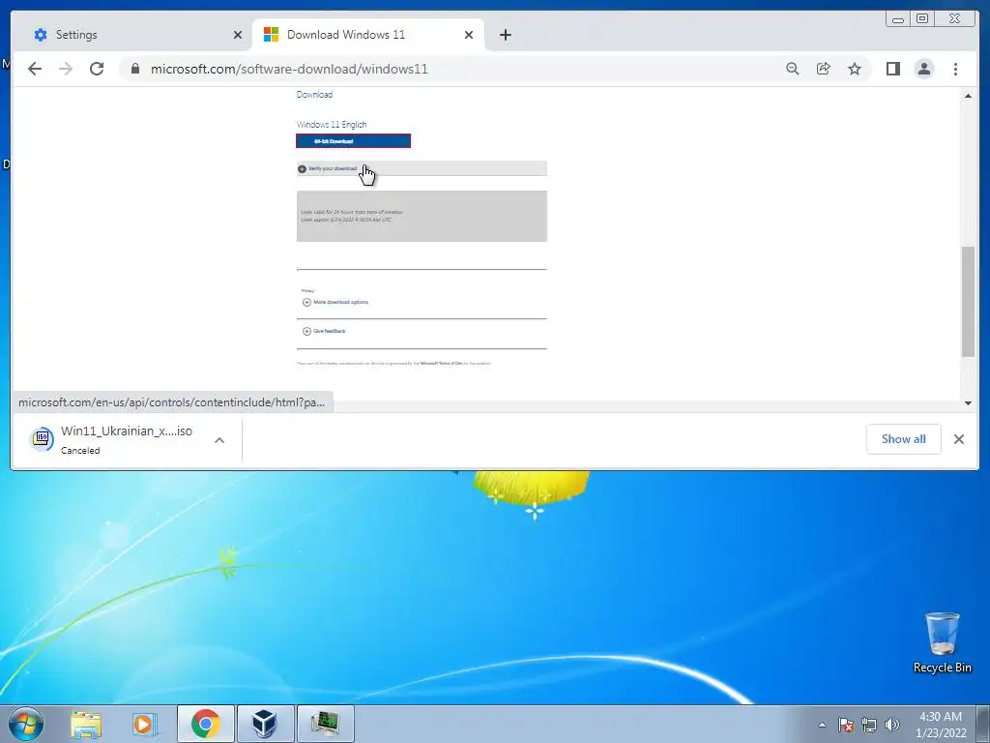Click the address bar URL
Viewport: 990px width, 743px height.
[289, 69]
